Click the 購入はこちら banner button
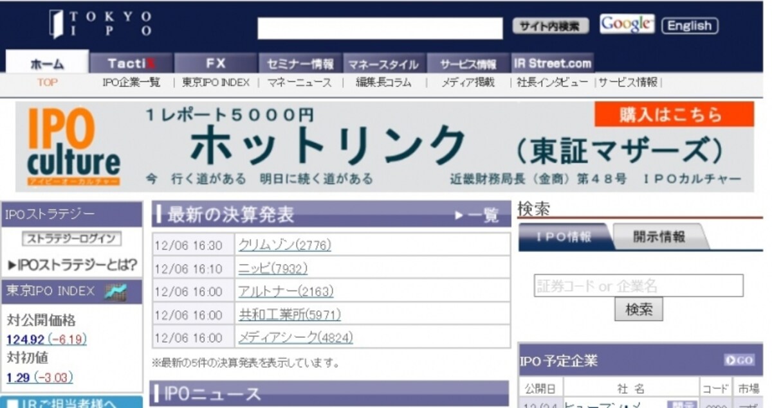 coord(674,114)
